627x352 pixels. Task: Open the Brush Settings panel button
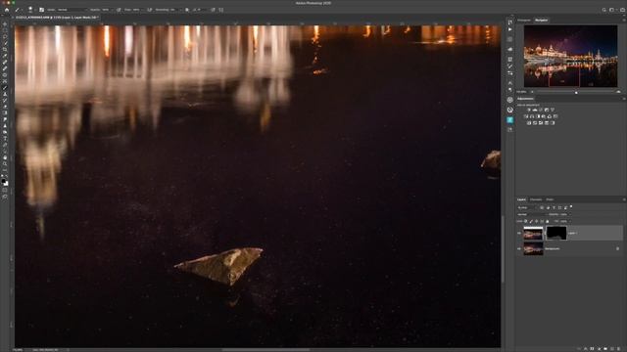[x=41, y=10]
